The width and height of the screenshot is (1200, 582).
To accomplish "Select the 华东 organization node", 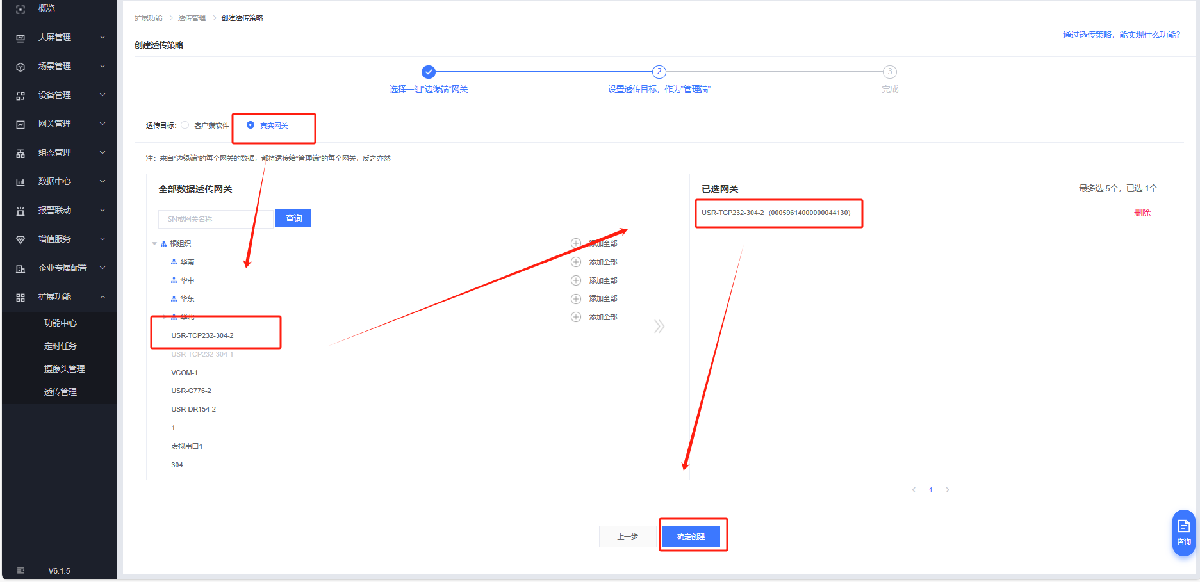I will pos(187,299).
